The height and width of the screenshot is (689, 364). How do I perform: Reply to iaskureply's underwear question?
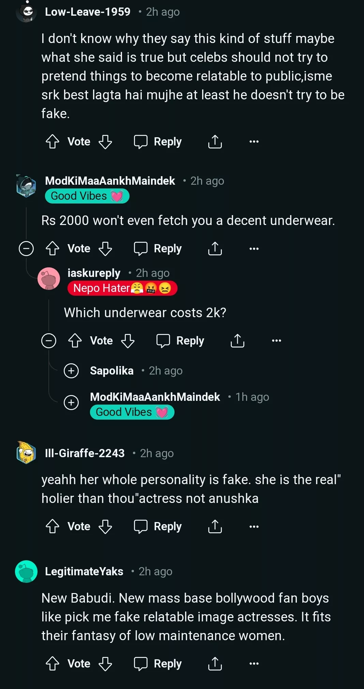point(180,341)
